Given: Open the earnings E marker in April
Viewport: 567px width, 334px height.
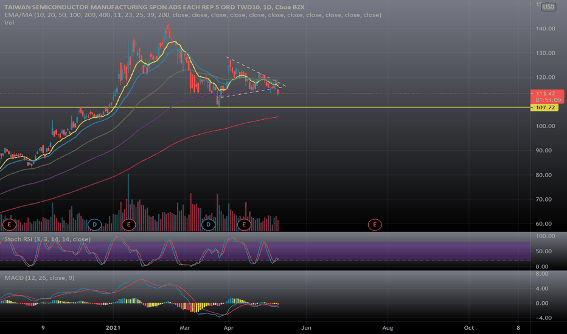Looking at the screenshot, I should click(x=244, y=225).
